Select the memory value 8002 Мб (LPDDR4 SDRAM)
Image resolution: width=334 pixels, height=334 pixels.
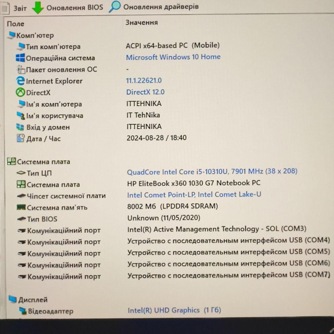pyautogui.click(x=173, y=206)
